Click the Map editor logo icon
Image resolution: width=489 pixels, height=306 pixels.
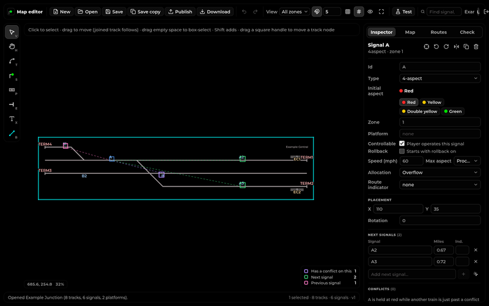[x=11, y=12]
